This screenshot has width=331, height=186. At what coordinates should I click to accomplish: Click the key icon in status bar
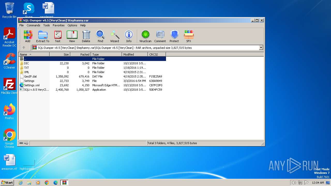click(26, 143)
